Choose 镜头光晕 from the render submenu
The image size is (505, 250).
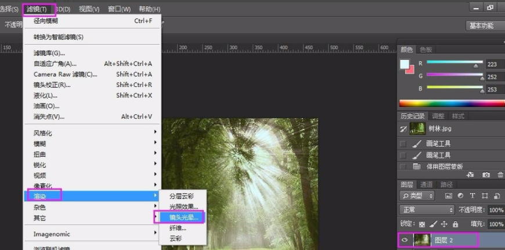click(x=183, y=218)
